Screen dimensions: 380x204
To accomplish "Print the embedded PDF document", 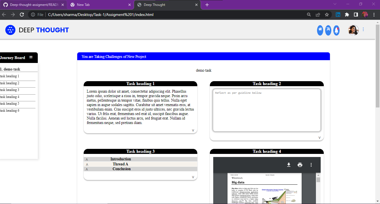I will pyautogui.click(x=300, y=165).
